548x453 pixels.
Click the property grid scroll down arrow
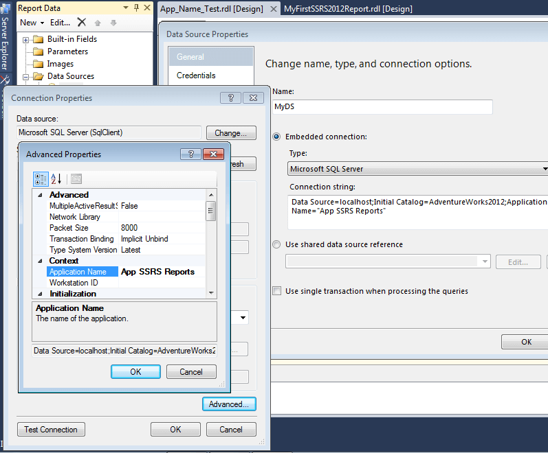210,293
